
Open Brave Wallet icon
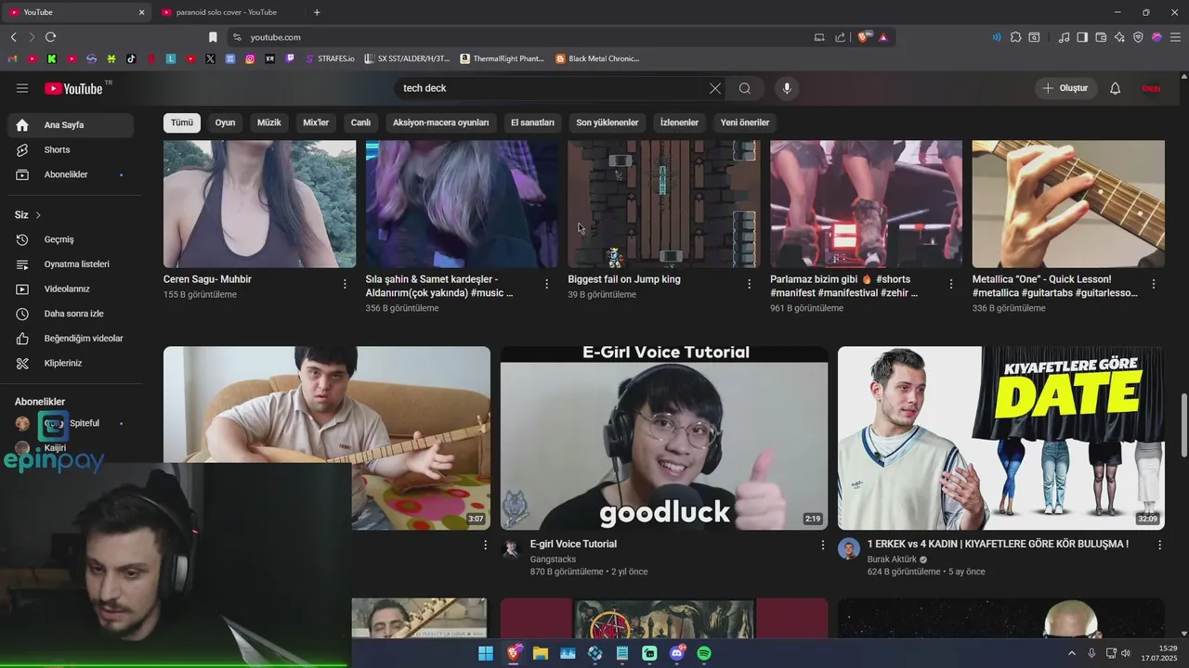pos(1101,37)
